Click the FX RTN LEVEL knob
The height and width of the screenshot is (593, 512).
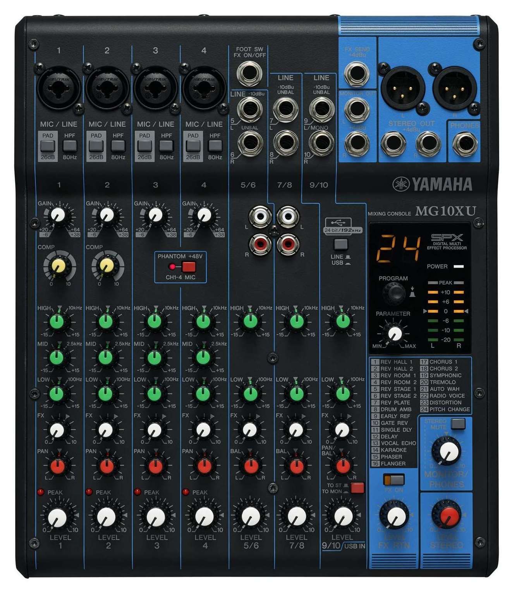[x=395, y=516]
